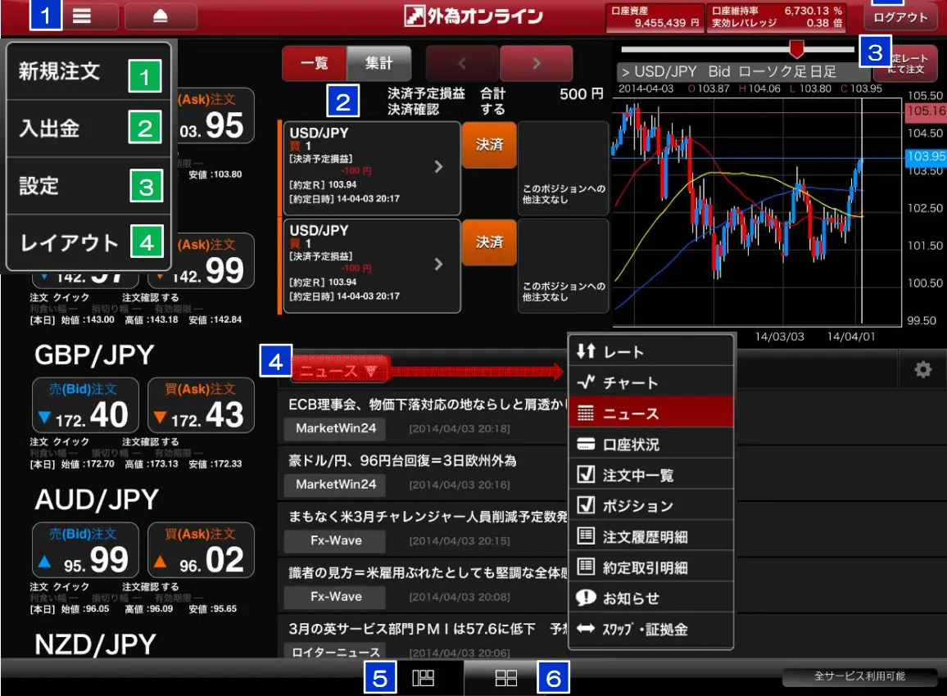This screenshot has width=947, height=696.
Task: Click the ログアウト button
Action: point(900,17)
